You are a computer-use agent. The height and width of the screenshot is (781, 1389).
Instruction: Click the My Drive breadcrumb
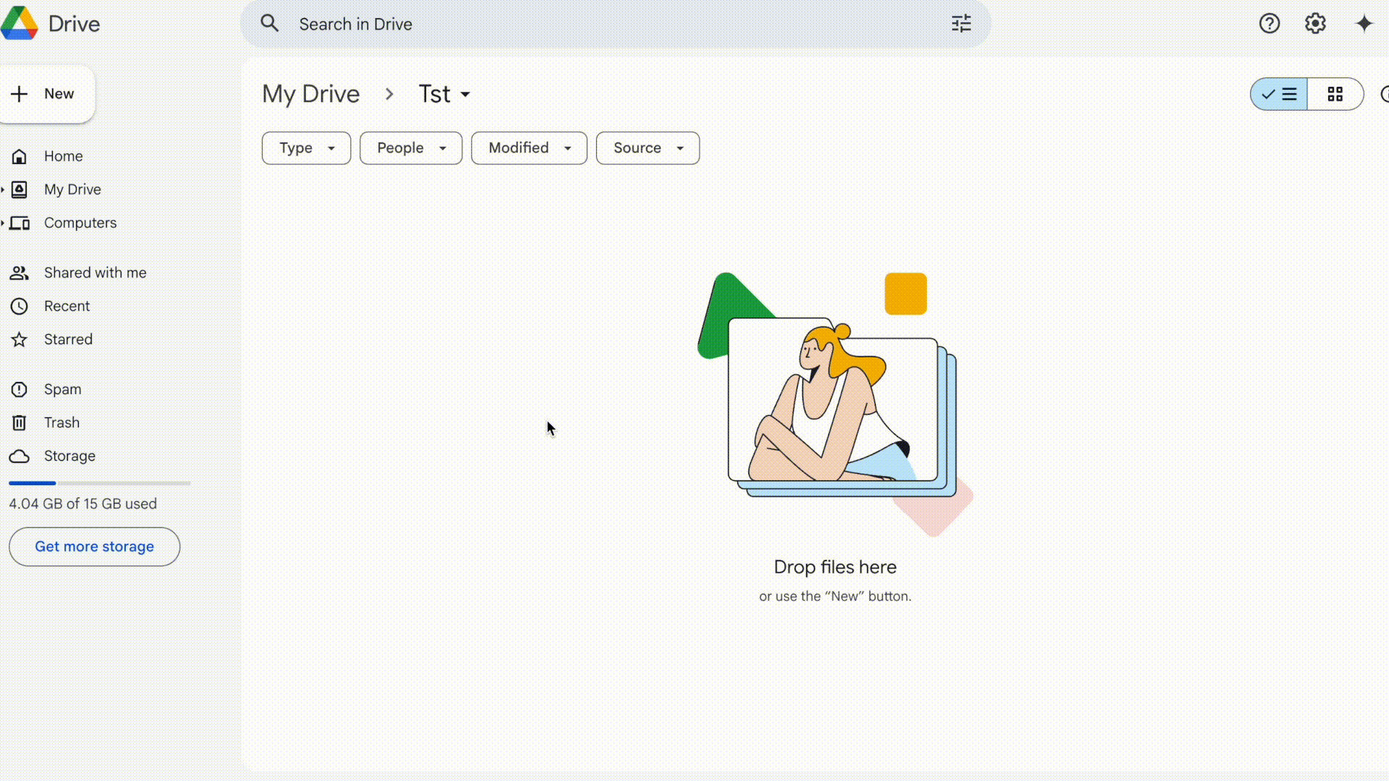[310, 94]
